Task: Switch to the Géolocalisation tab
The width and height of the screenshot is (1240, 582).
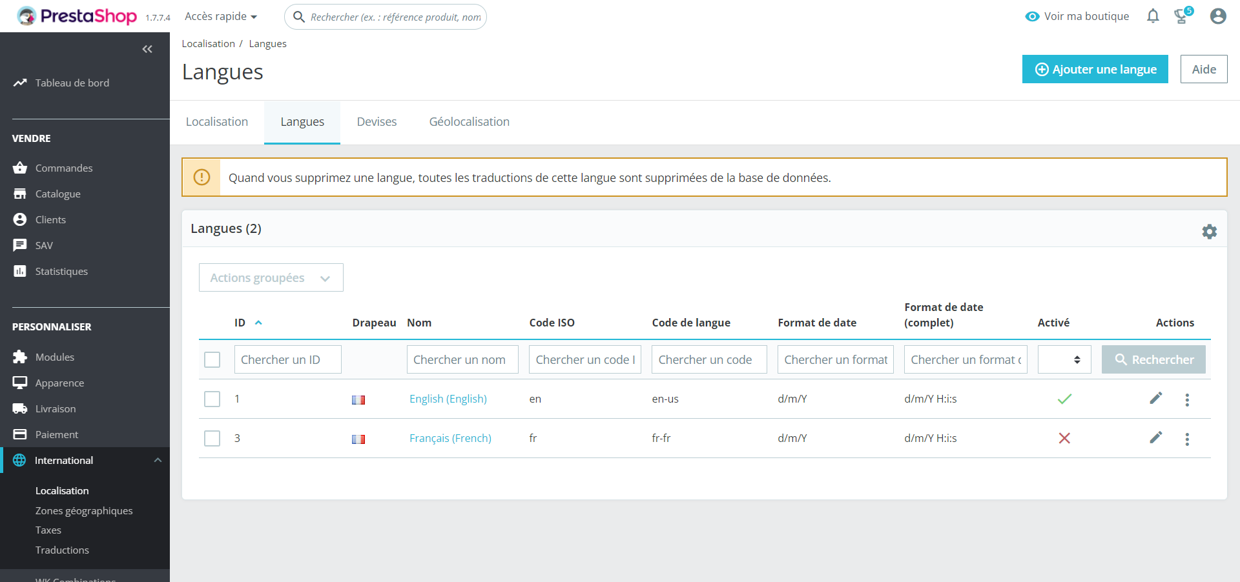Action: point(469,122)
